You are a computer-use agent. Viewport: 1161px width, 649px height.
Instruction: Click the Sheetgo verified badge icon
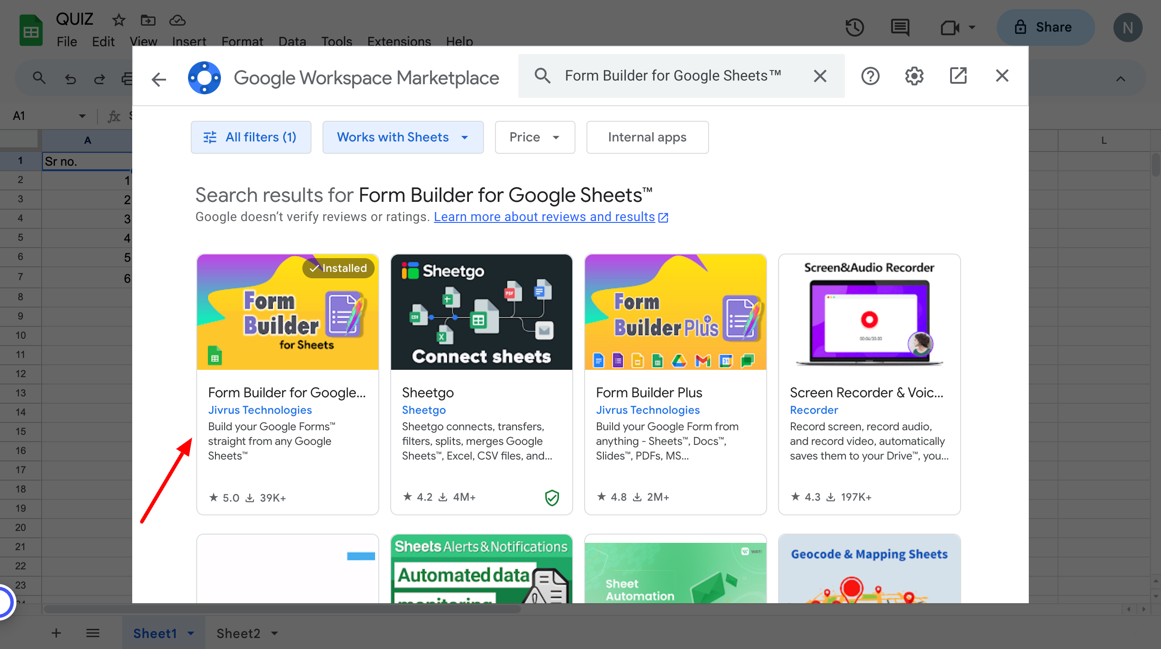pos(554,498)
